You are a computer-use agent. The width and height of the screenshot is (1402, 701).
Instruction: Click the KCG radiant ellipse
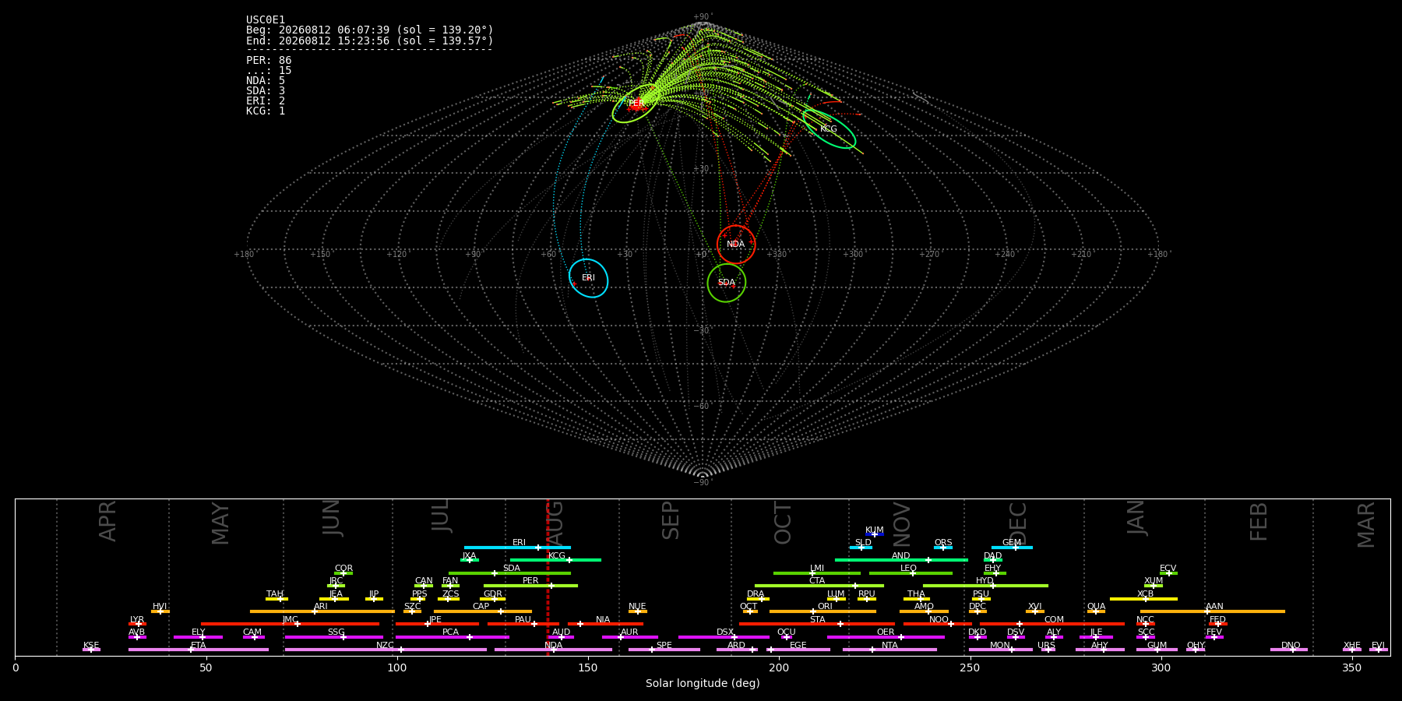830,129
